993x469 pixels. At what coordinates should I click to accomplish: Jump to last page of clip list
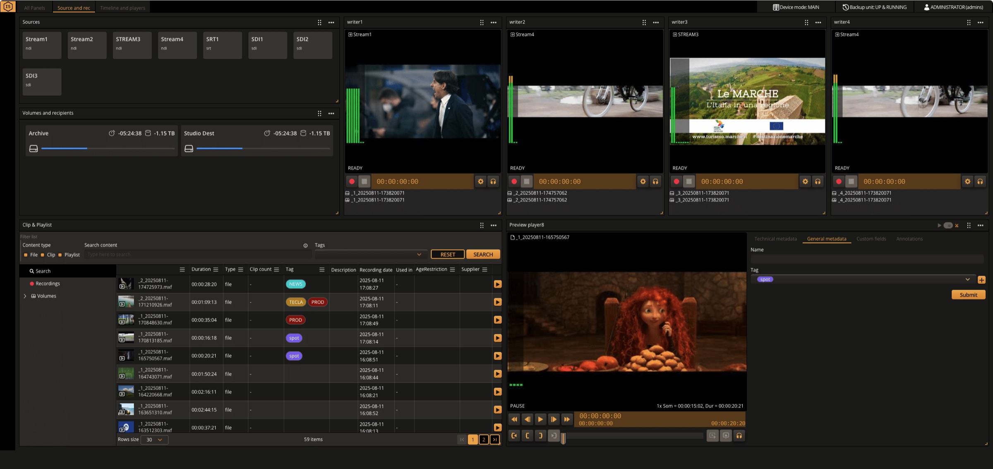(x=494, y=440)
